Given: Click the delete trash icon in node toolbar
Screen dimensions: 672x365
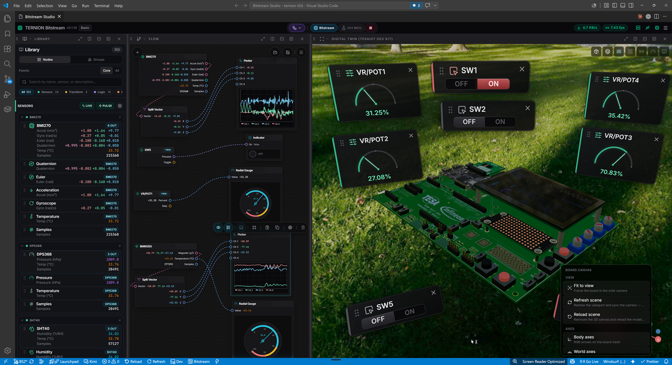Looking at the screenshot, I should click(303, 228).
